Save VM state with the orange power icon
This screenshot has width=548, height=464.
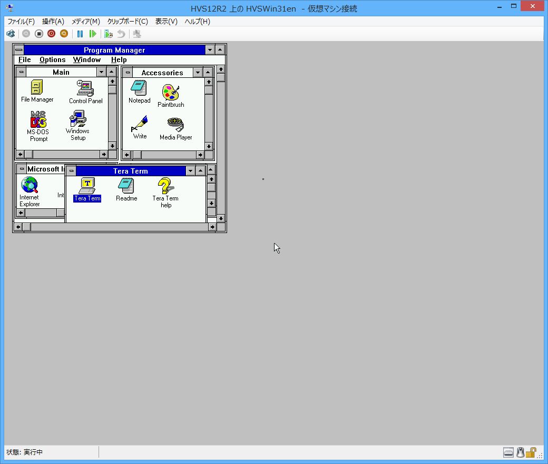[x=64, y=34]
